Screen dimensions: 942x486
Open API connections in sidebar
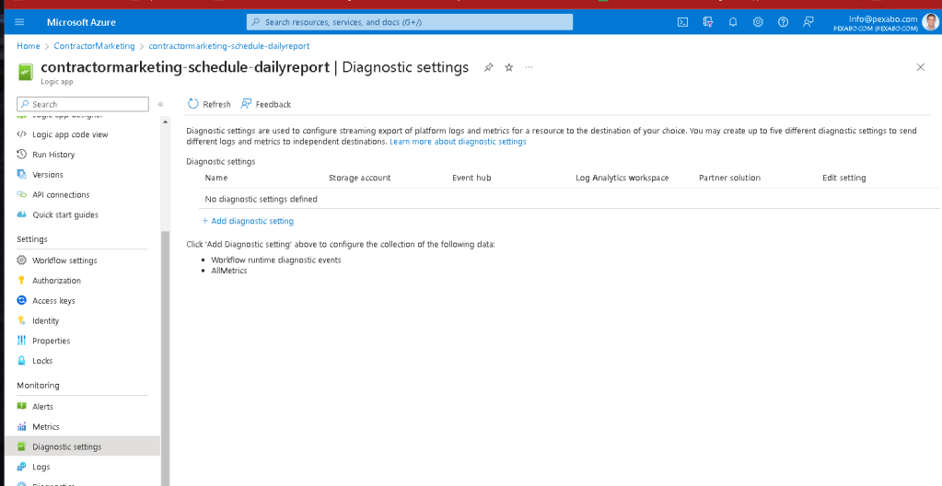[x=61, y=194]
